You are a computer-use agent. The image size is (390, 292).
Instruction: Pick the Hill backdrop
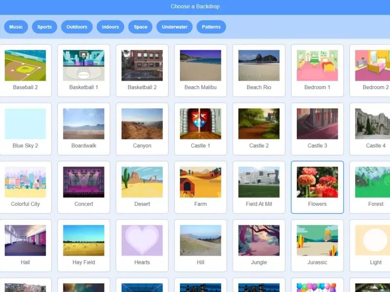[200, 246]
